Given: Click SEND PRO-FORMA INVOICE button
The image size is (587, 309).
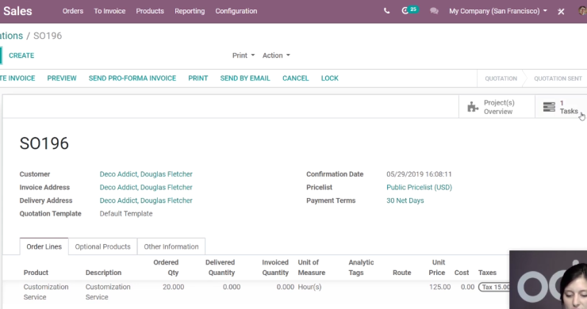Looking at the screenshot, I should coord(132,78).
